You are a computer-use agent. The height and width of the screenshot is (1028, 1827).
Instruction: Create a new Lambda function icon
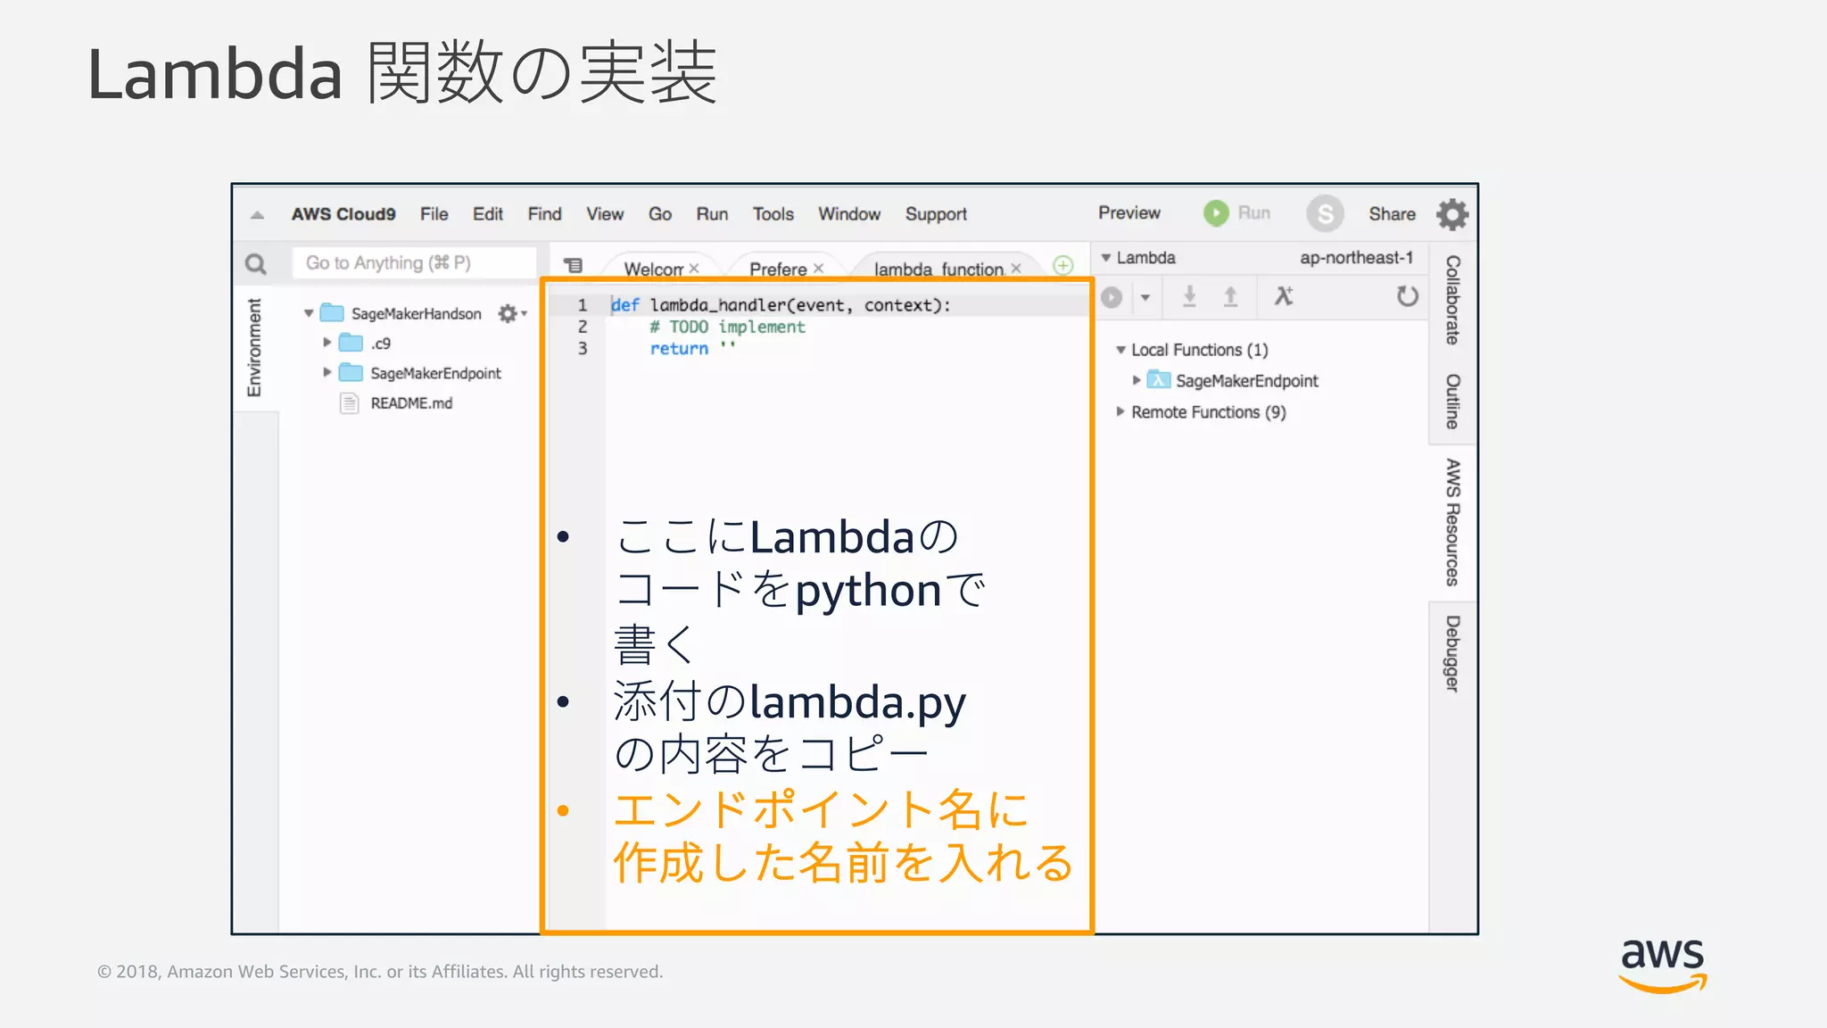tap(1284, 296)
